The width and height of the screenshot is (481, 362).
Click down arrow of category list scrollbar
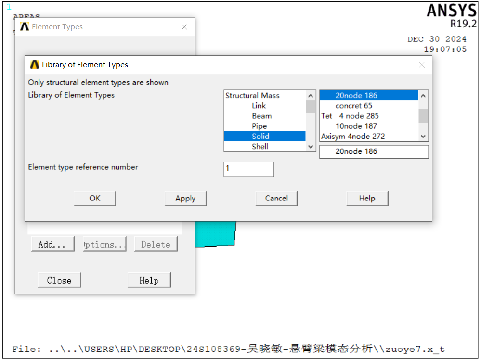[311, 147]
